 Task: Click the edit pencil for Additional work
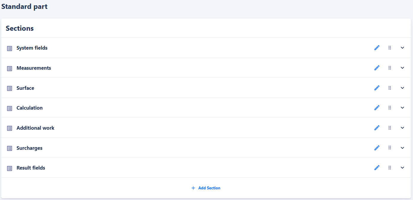point(377,128)
